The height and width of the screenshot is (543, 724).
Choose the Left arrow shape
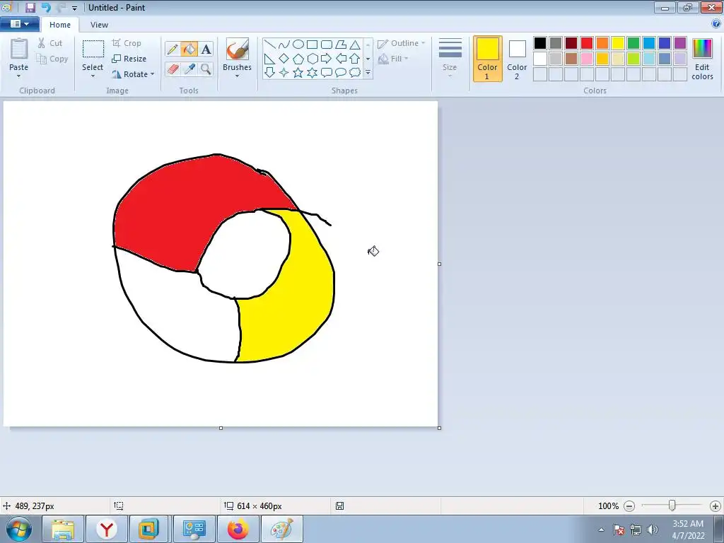click(x=341, y=59)
